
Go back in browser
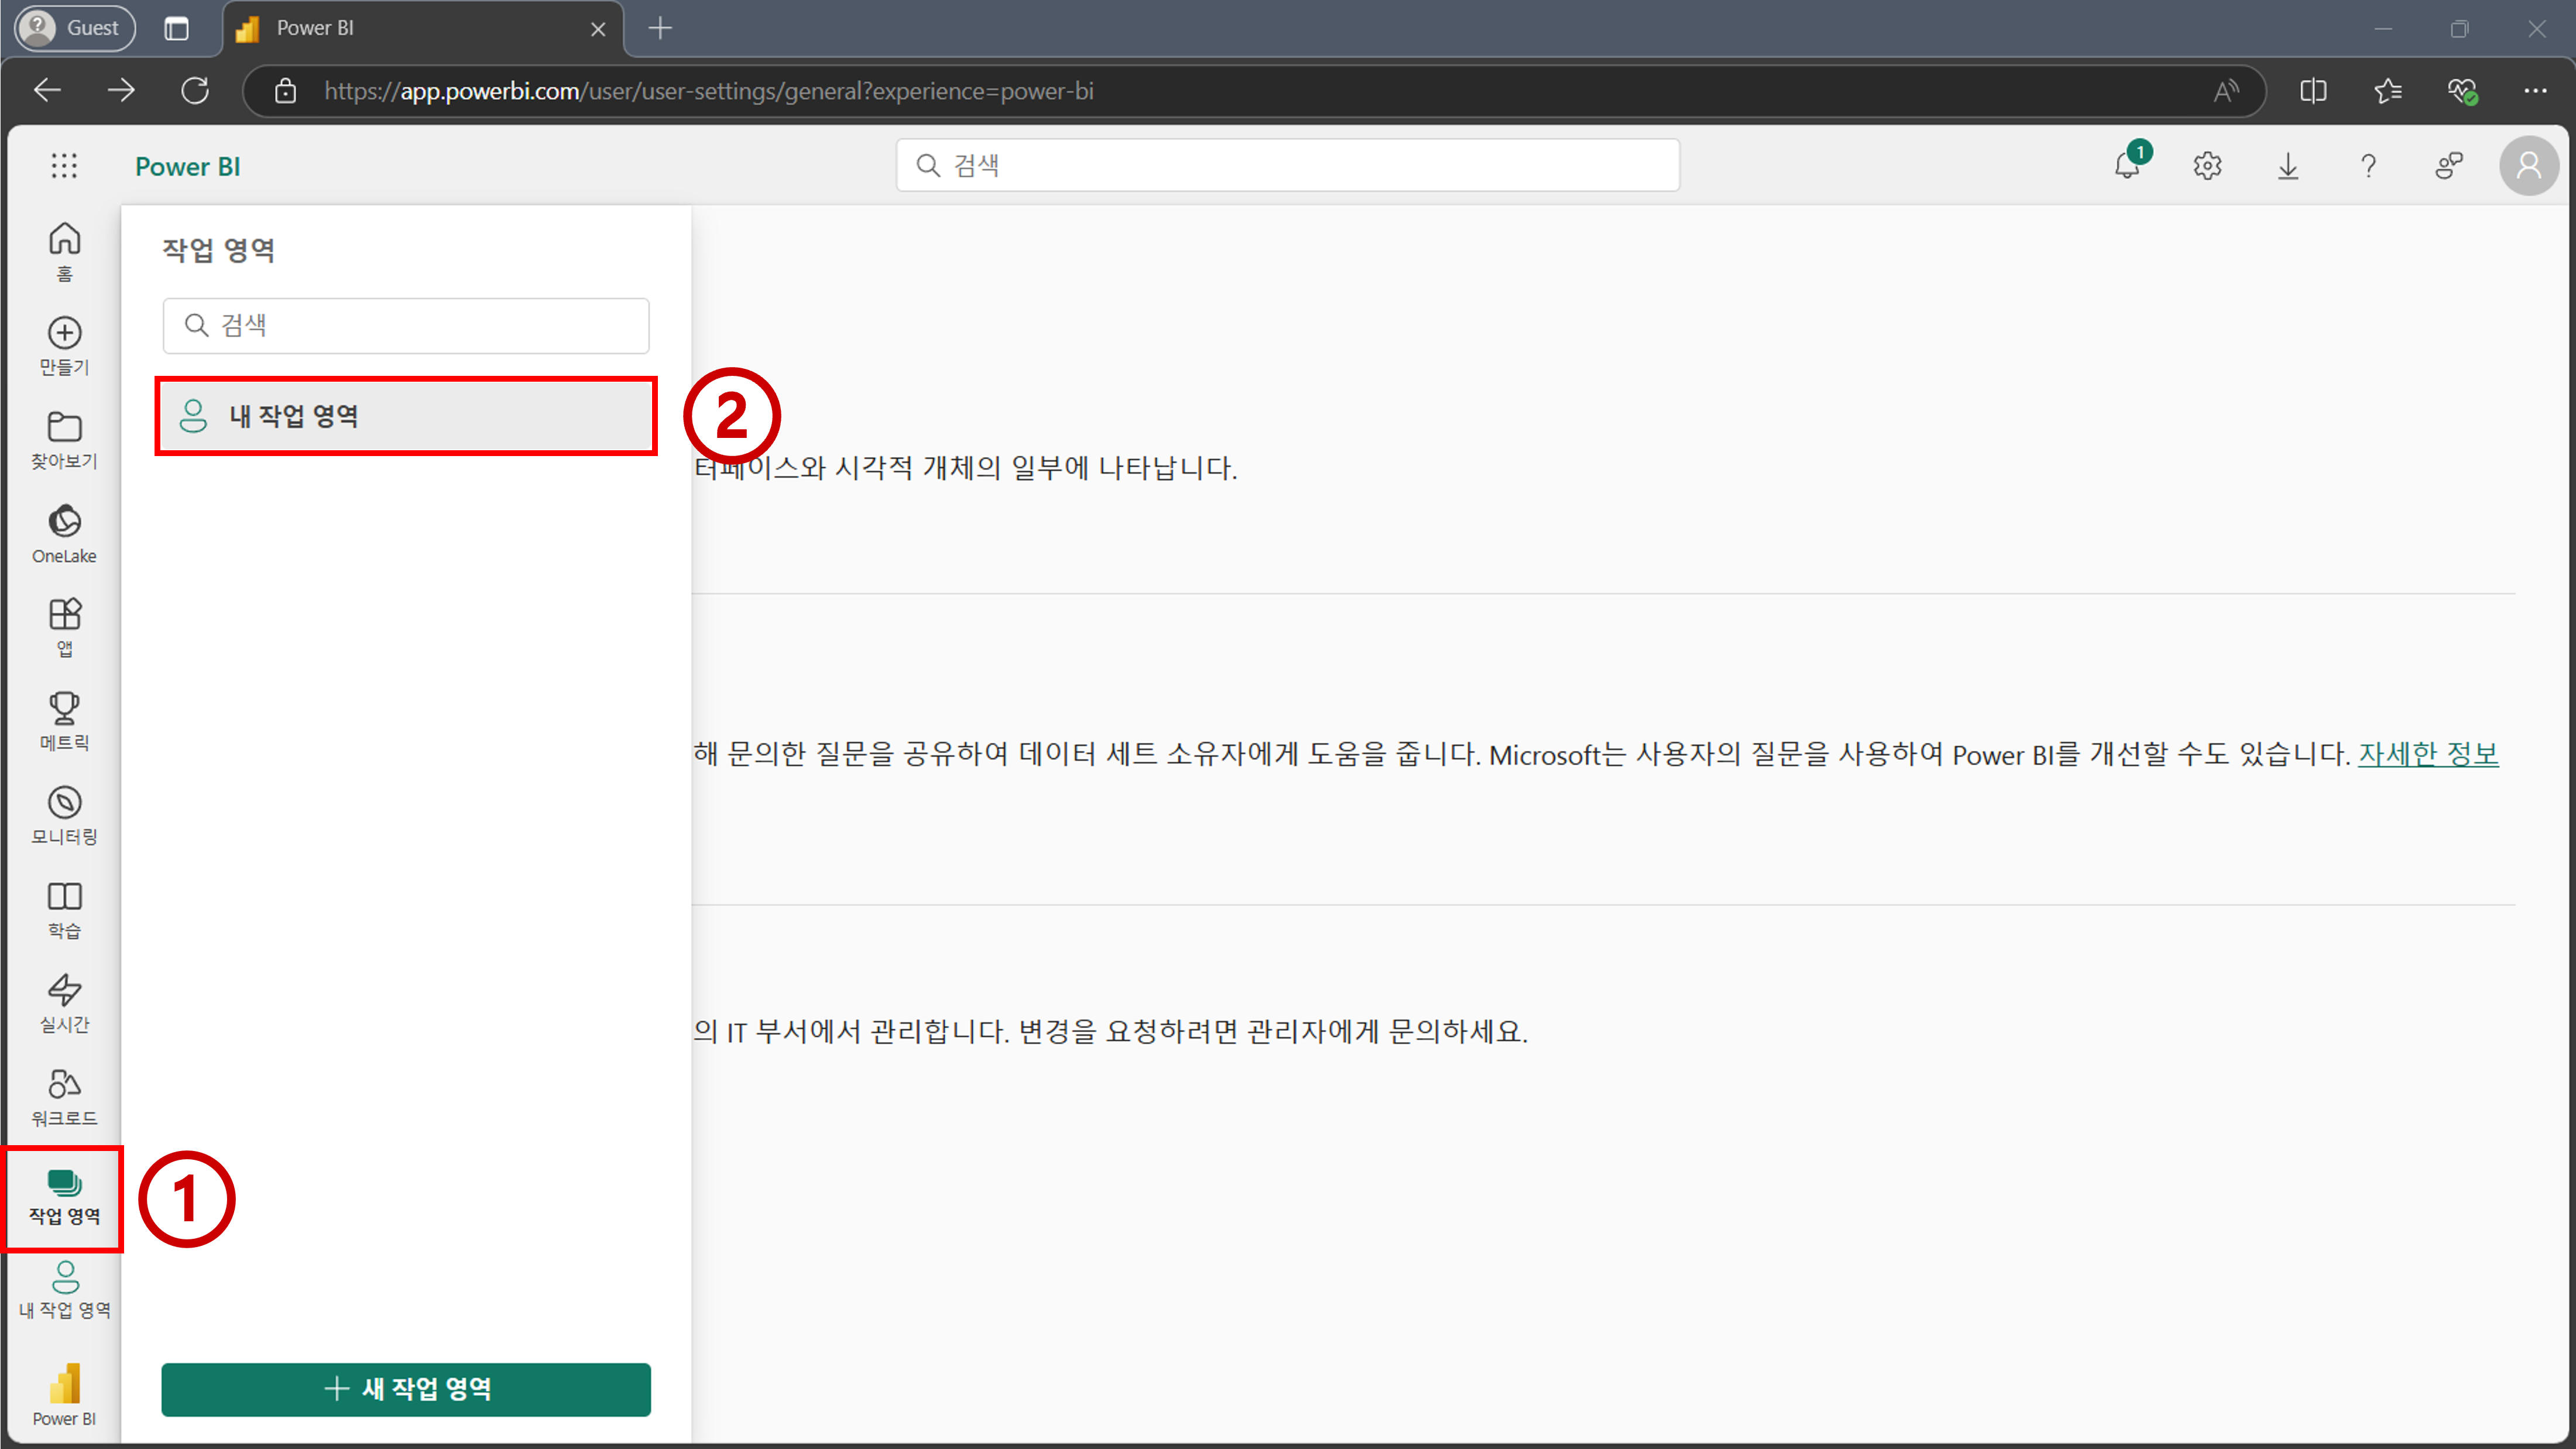tap(48, 91)
